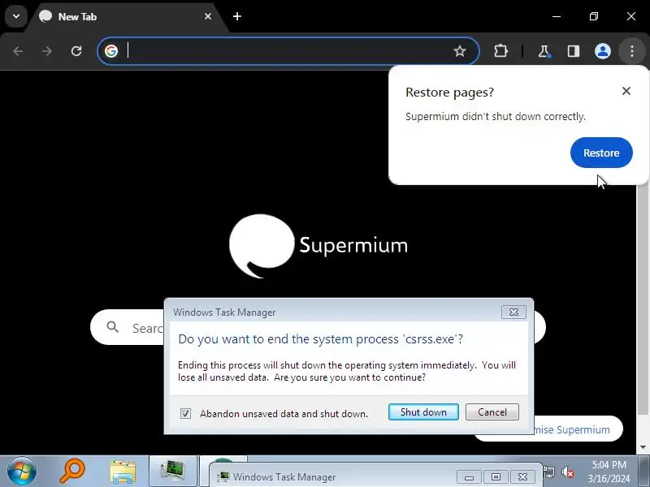650x487 pixels.
Task: Switch to Task Manager taskbar button
Action: [173, 472]
